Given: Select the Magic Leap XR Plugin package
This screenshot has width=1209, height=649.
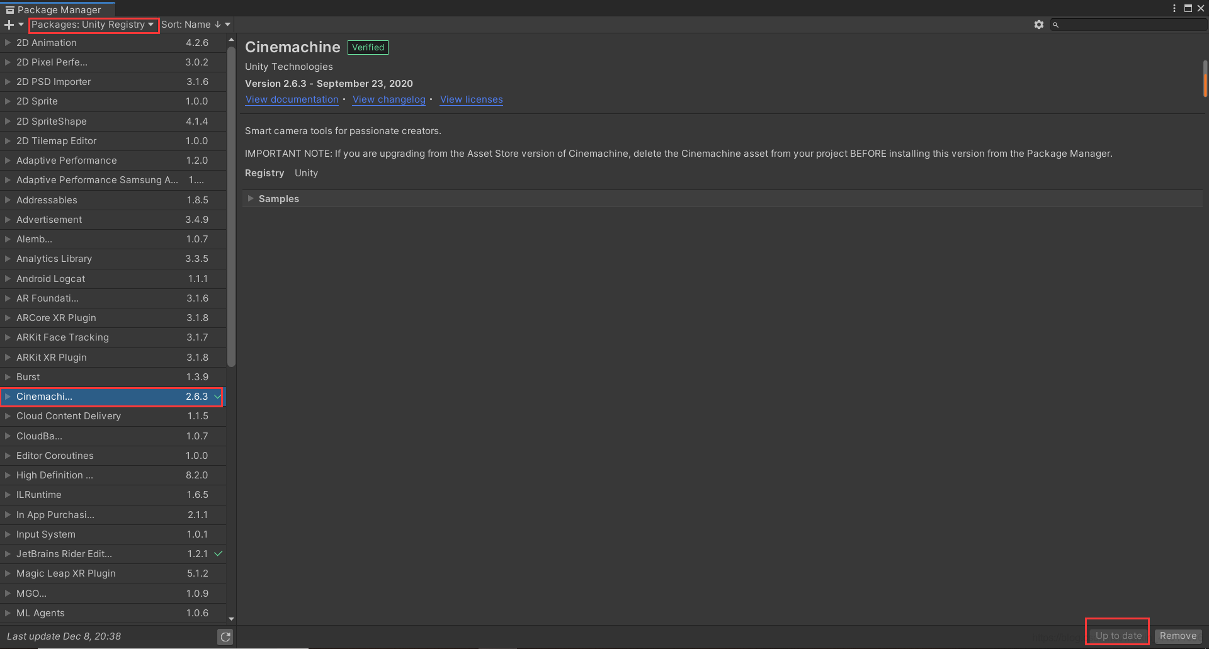Looking at the screenshot, I should [x=113, y=573].
